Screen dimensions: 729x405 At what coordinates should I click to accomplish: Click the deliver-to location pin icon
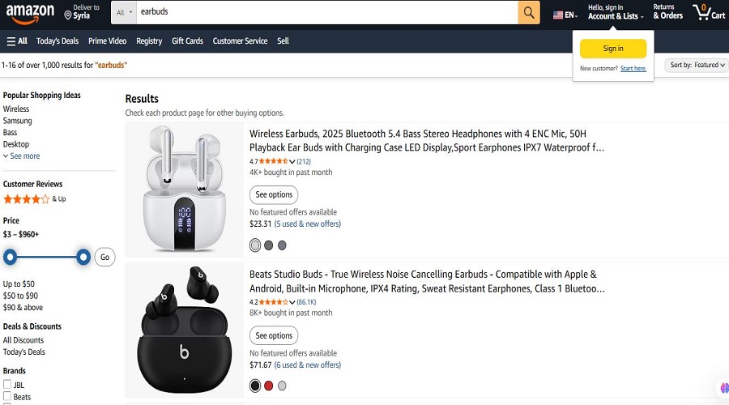[68, 15]
